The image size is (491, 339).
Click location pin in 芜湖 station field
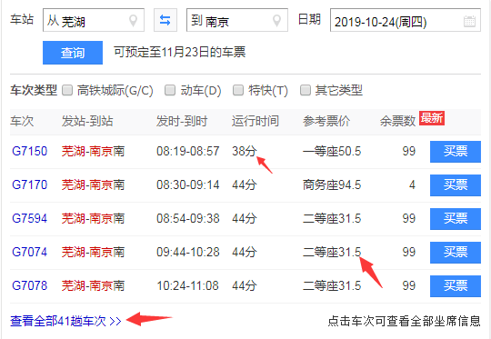tap(133, 21)
